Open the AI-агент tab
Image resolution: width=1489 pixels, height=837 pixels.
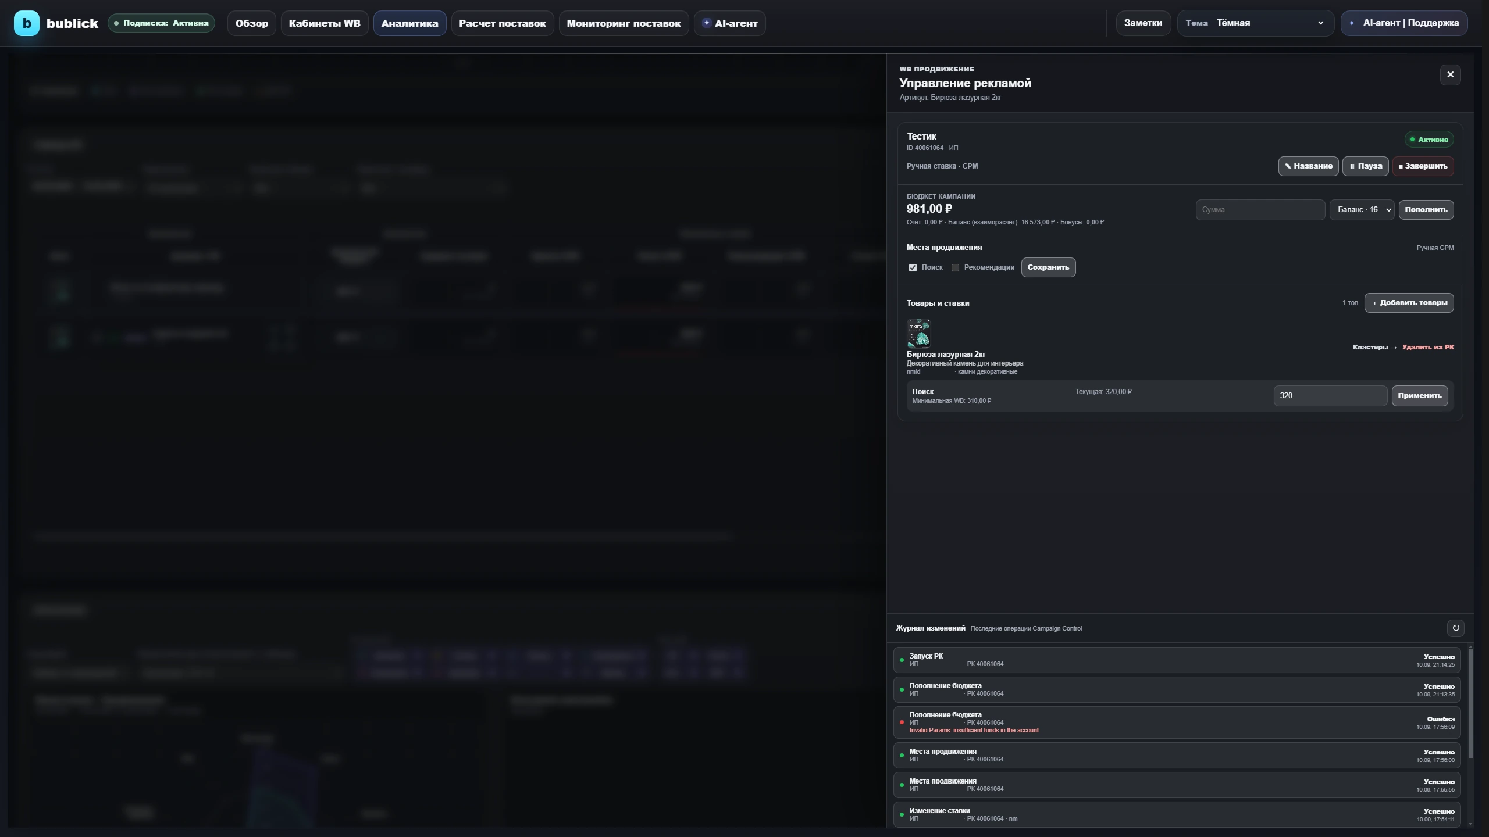(x=729, y=23)
